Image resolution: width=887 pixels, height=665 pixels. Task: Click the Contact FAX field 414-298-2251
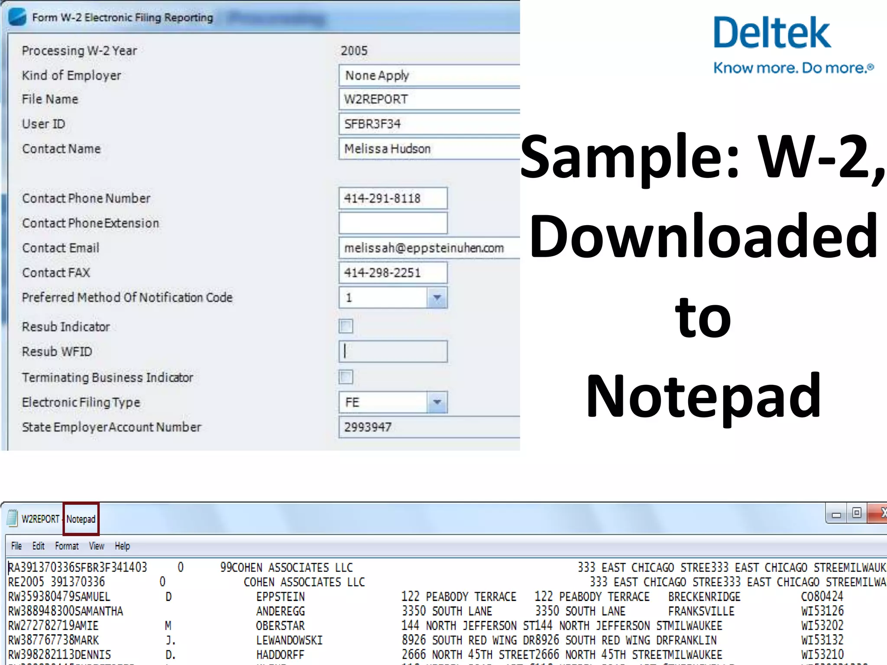(x=393, y=273)
